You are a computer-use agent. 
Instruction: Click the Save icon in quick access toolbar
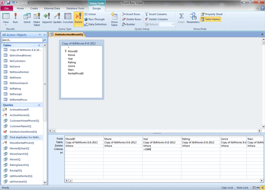pos(8,3)
